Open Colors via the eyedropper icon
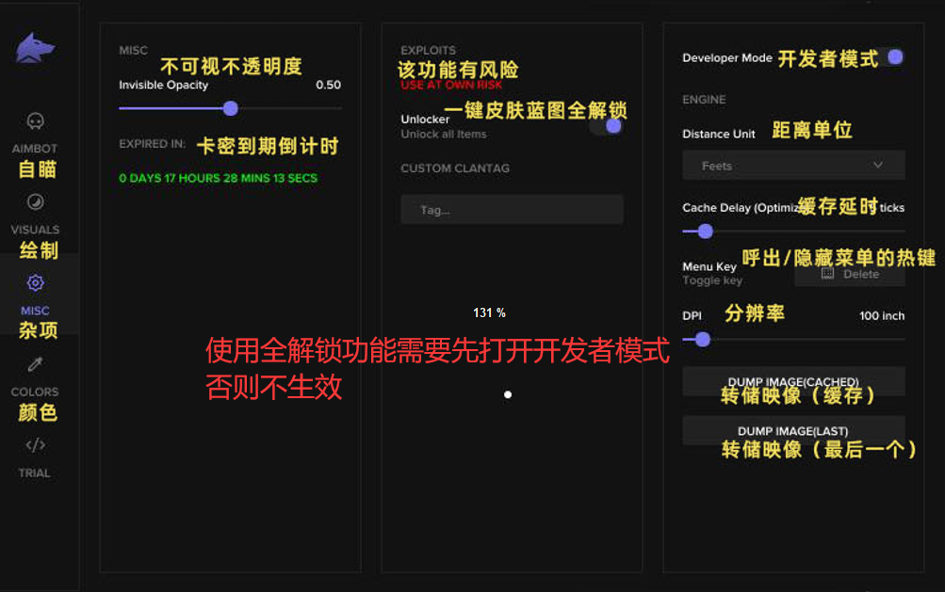945x592 pixels. pyautogui.click(x=35, y=364)
